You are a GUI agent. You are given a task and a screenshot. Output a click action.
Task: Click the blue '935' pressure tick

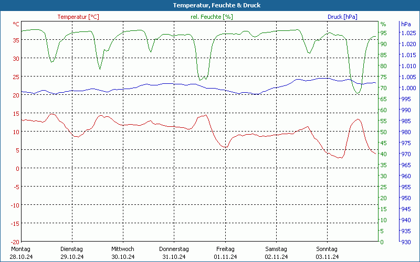[406, 231]
